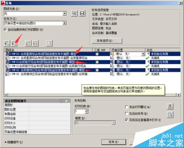Toggle the 三维 DWF checkbox for 1-FW-02 模型
The height and width of the screenshot is (148, 184).
[x=97, y=70]
